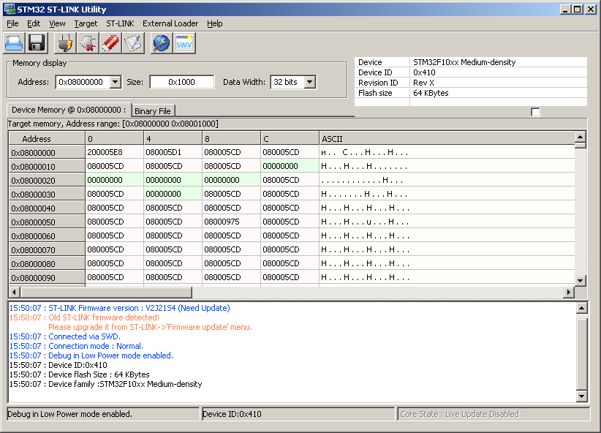Open the External Loader menu
Viewport: 601px width, 433px height.
[x=170, y=23]
